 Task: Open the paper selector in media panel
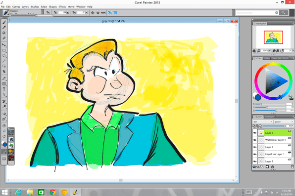[x=11, y=133]
